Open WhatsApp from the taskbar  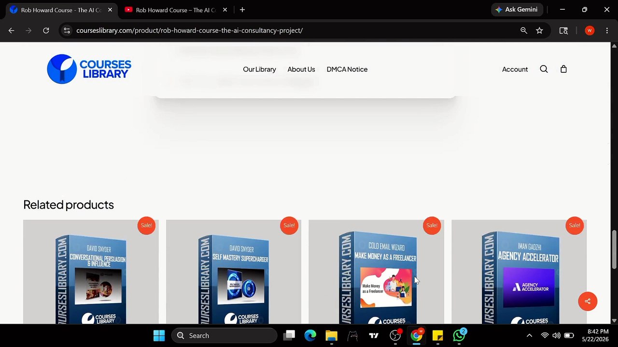(459, 335)
